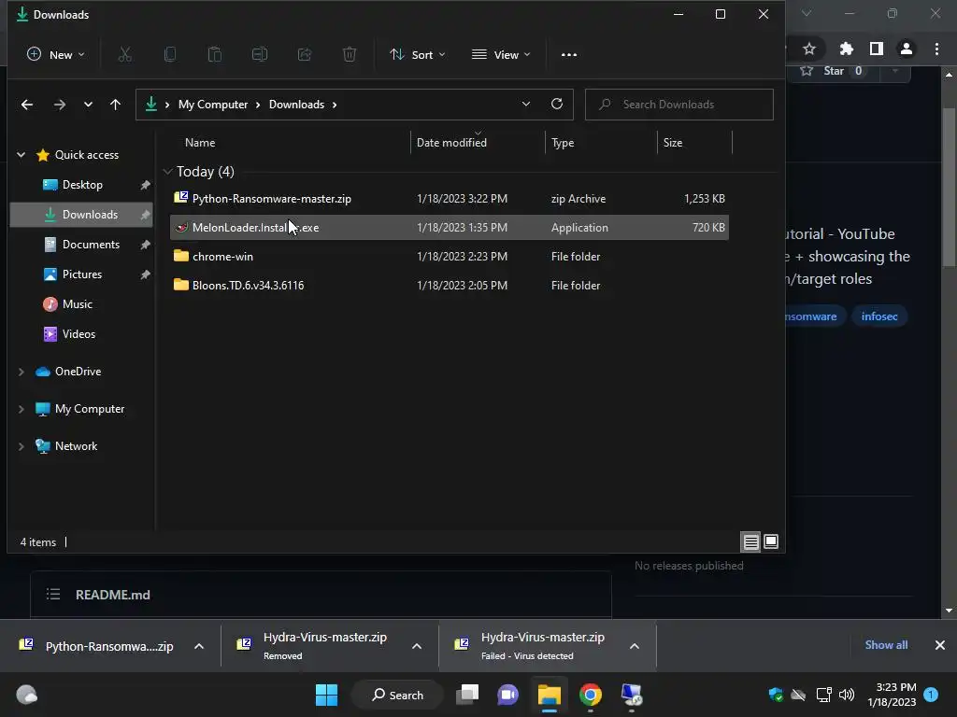Switch to details view layout icon
Image resolution: width=957 pixels, height=717 pixels.
pos(750,542)
